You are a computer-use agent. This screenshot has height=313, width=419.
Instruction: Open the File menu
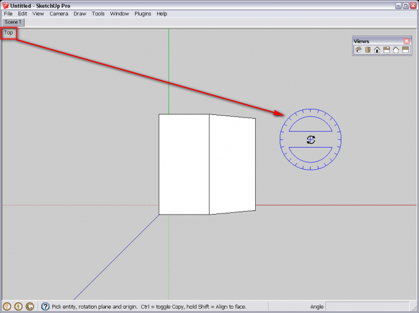point(8,14)
